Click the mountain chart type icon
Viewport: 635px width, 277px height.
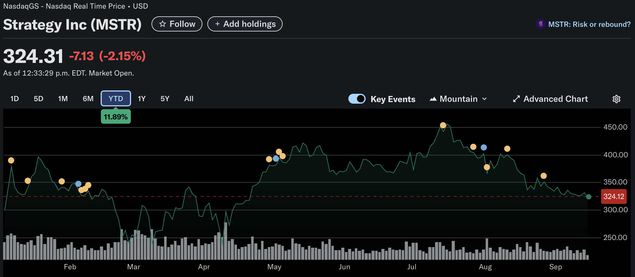[x=433, y=99]
